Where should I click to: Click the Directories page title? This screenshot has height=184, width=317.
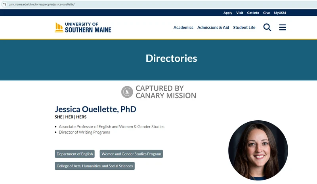pos(171,59)
